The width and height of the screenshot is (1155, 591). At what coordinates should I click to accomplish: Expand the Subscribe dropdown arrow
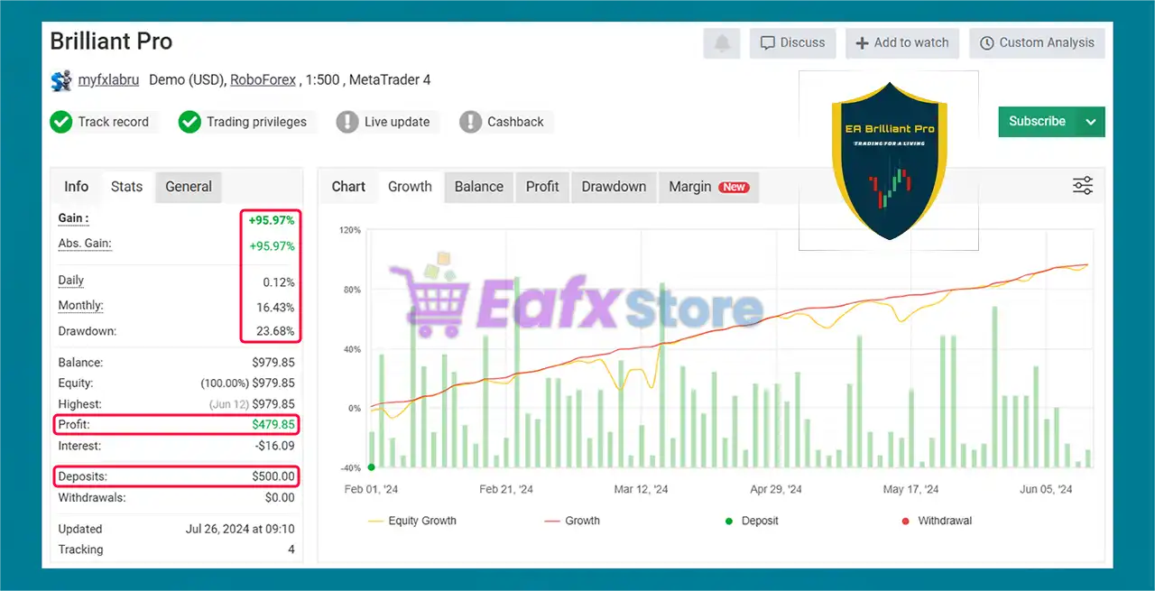click(1091, 122)
